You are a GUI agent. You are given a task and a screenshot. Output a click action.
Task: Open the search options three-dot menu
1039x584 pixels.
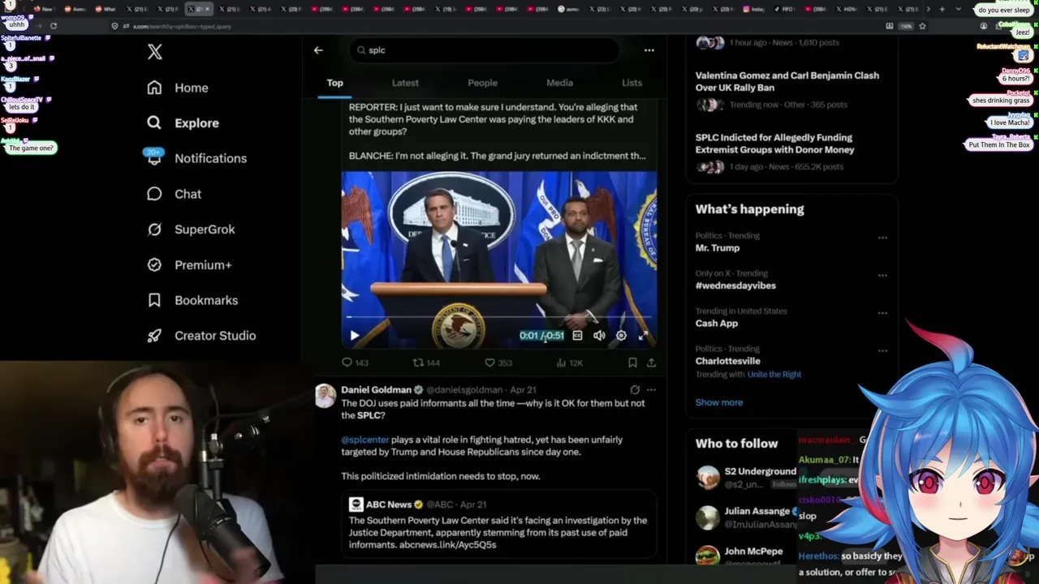click(649, 50)
